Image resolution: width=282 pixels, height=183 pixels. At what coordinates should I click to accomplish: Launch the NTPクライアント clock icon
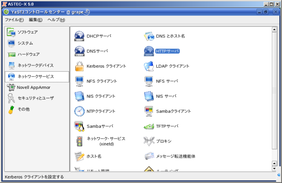[79, 111]
